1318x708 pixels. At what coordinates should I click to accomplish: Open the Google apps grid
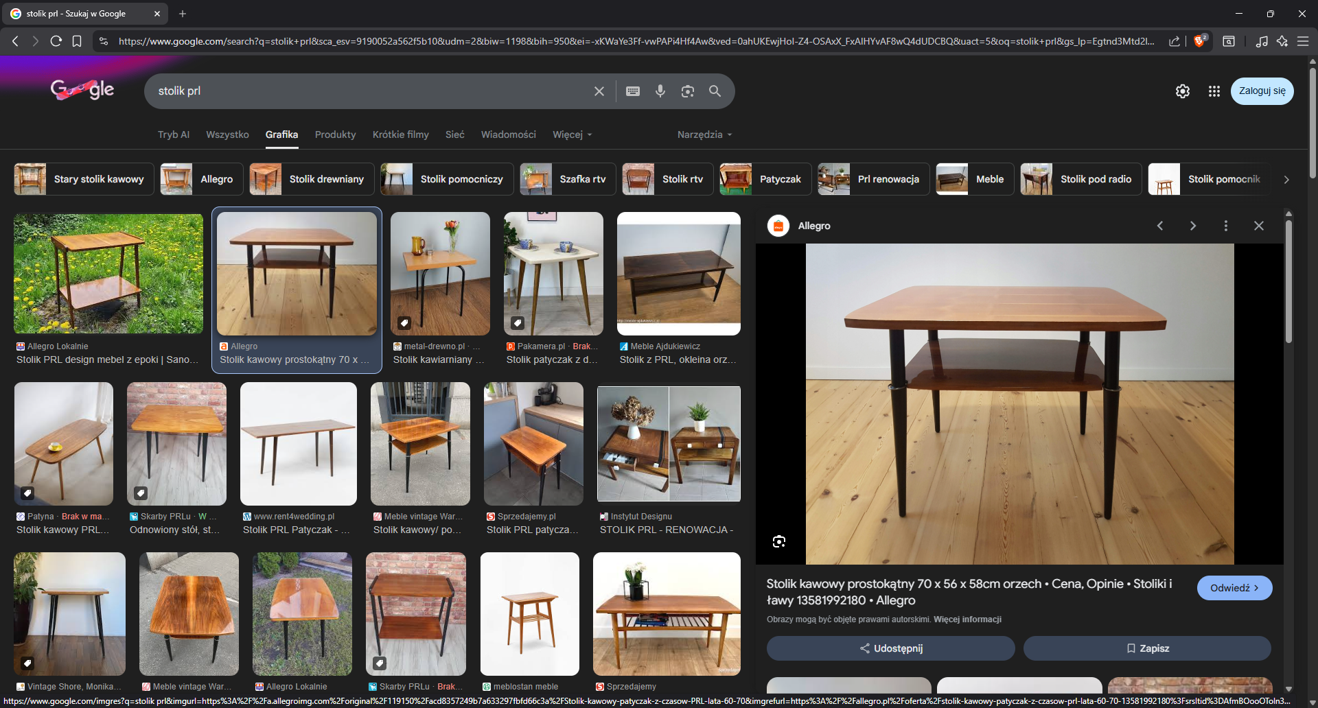[x=1214, y=91]
